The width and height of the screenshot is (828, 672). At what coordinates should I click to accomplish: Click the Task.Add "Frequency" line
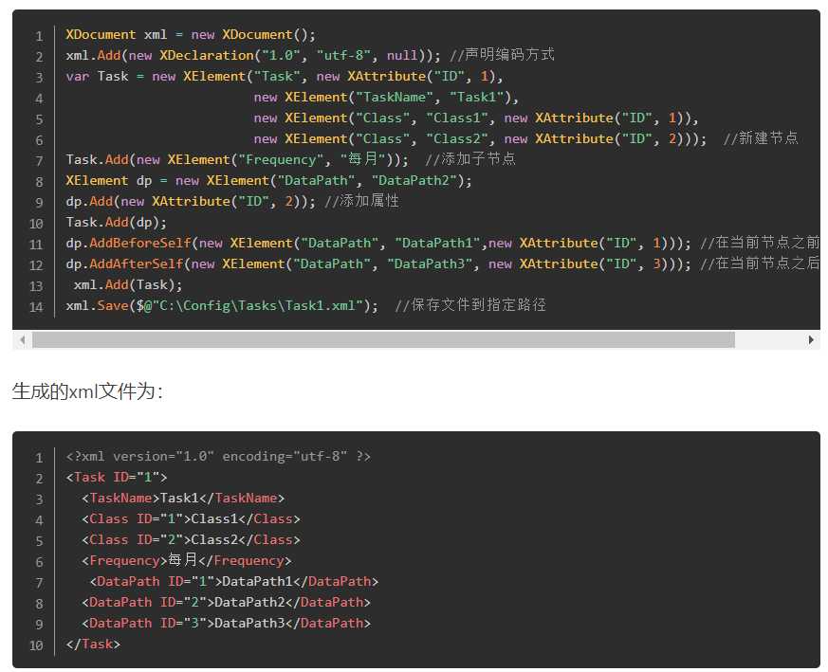tap(290, 159)
